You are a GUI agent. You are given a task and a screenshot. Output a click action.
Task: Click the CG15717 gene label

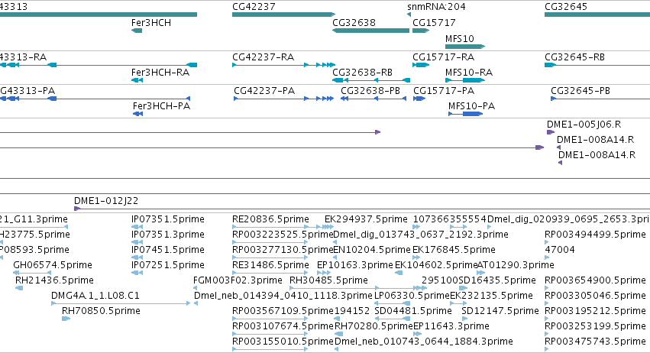click(434, 23)
